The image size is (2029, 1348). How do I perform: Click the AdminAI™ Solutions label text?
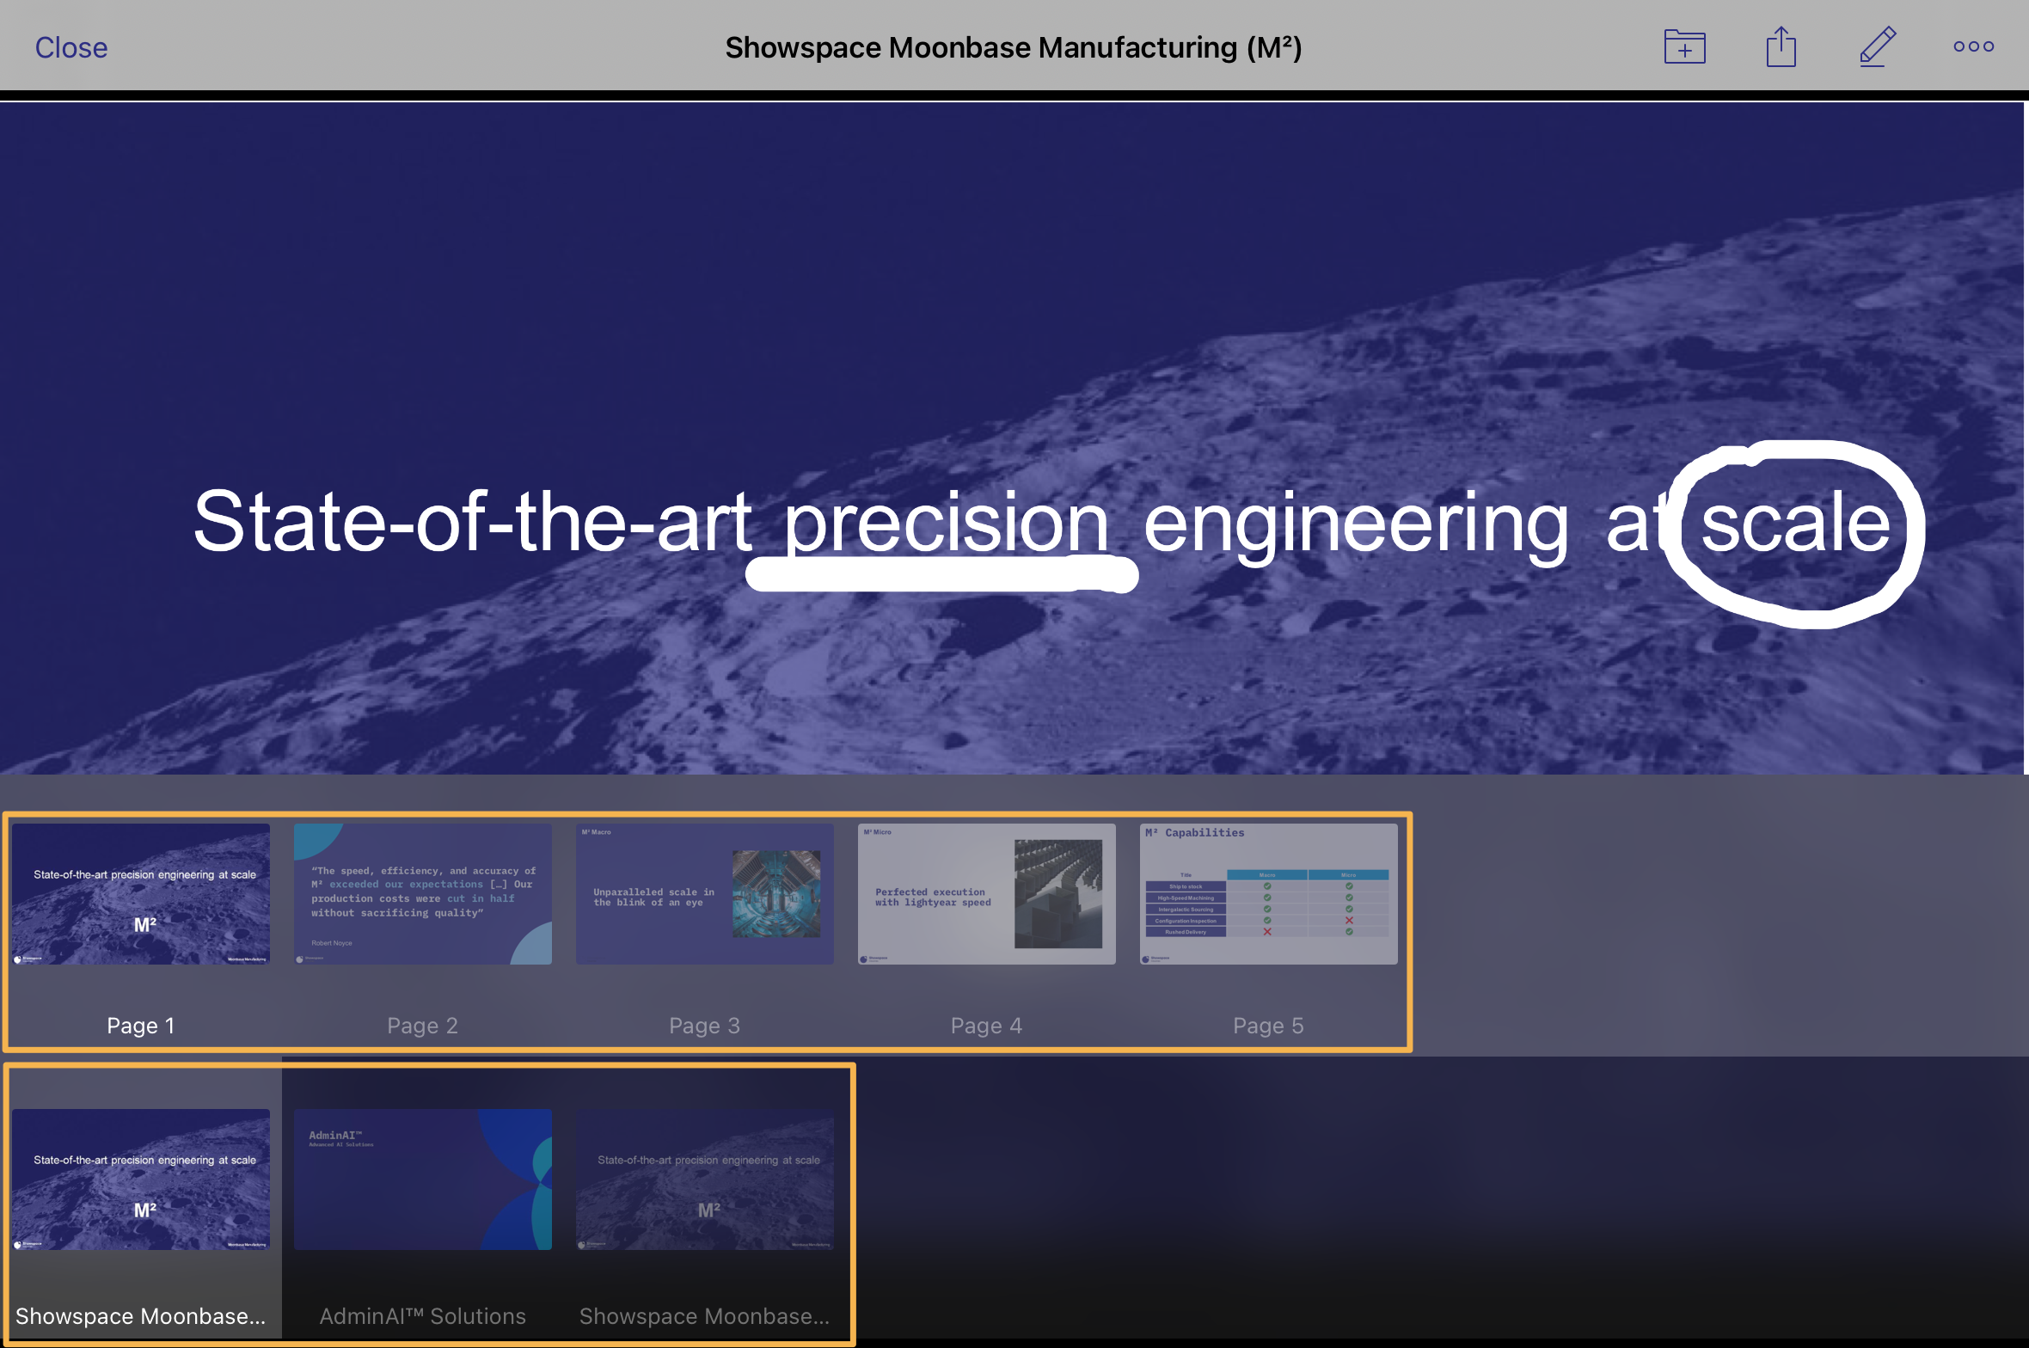coord(422,1316)
